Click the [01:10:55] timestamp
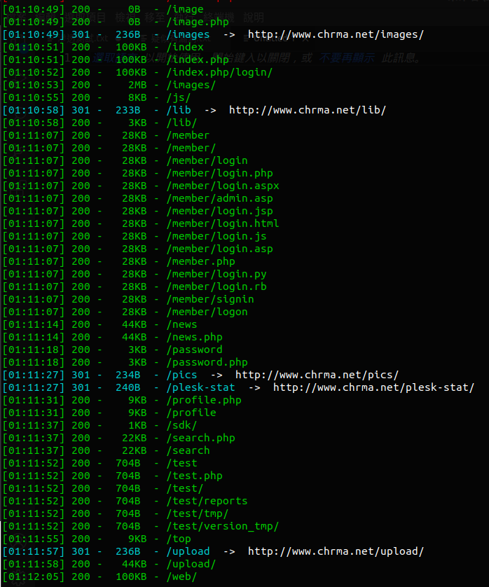This screenshot has height=587, width=489. pos(34,97)
